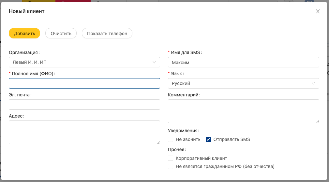The width and height of the screenshot is (329, 182).
Task: Click the chevron in the Язык field
Action: (313, 83)
